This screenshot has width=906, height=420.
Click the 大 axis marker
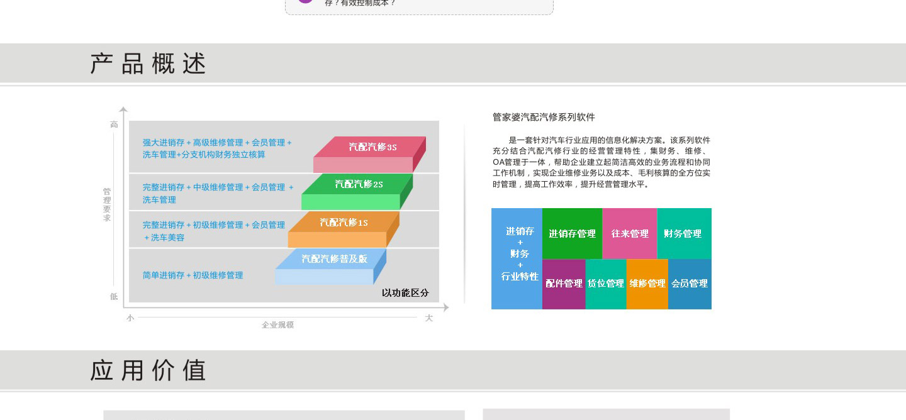(429, 318)
